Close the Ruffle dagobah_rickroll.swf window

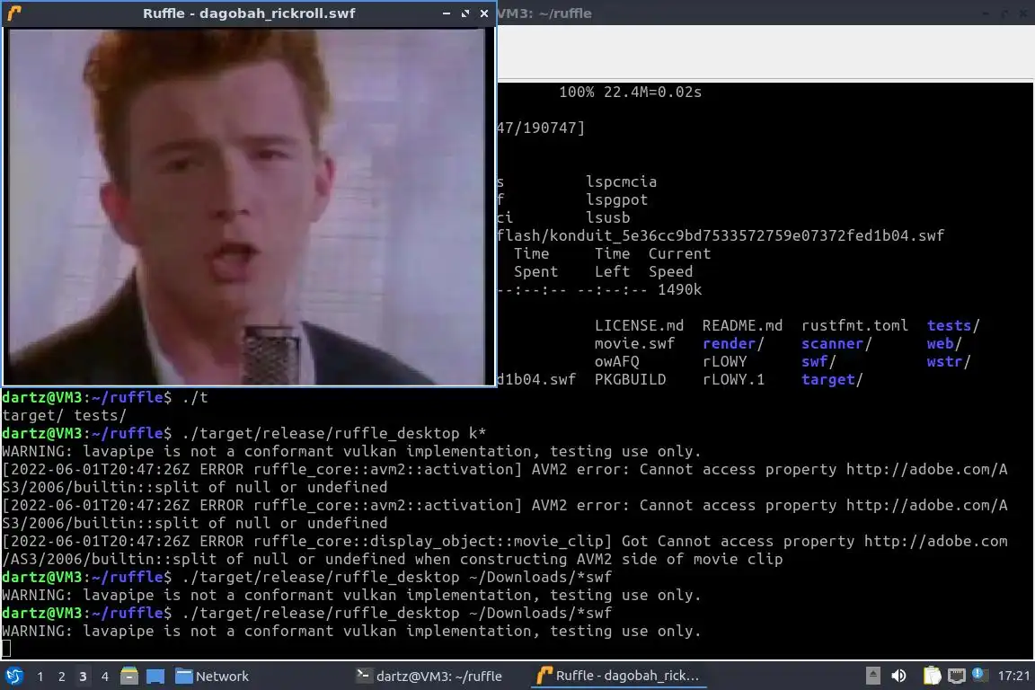click(484, 13)
